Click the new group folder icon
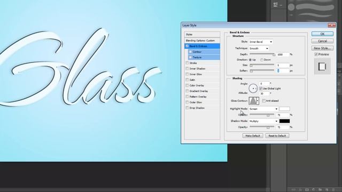This screenshot has height=192, width=342. click(320, 190)
